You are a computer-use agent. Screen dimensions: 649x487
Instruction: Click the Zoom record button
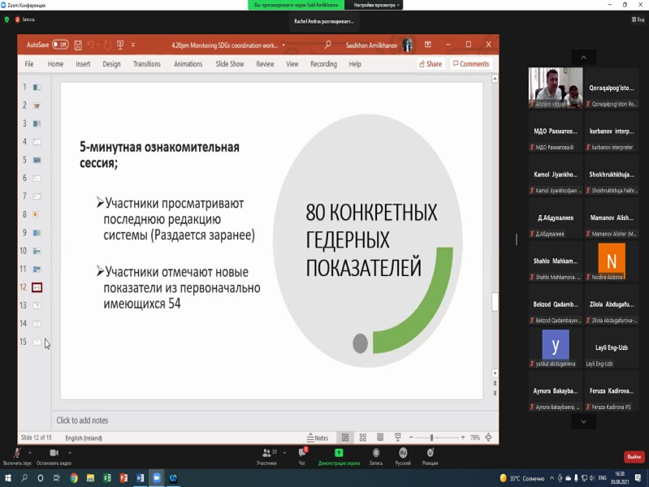point(375,454)
